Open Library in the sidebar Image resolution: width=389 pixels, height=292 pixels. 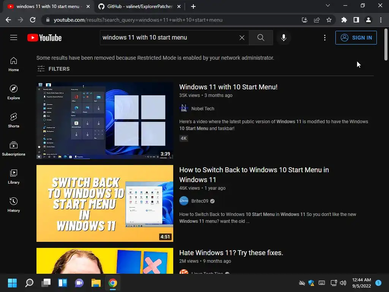click(x=14, y=176)
